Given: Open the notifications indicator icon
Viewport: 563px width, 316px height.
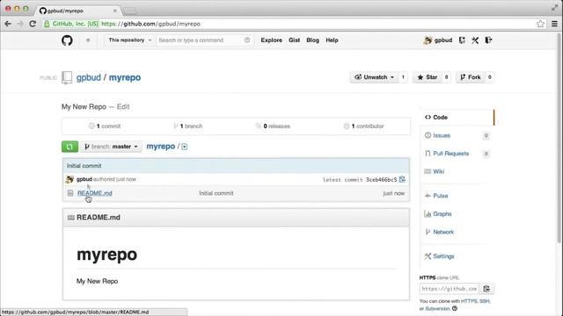Looking at the screenshot, I should tap(88, 40).
